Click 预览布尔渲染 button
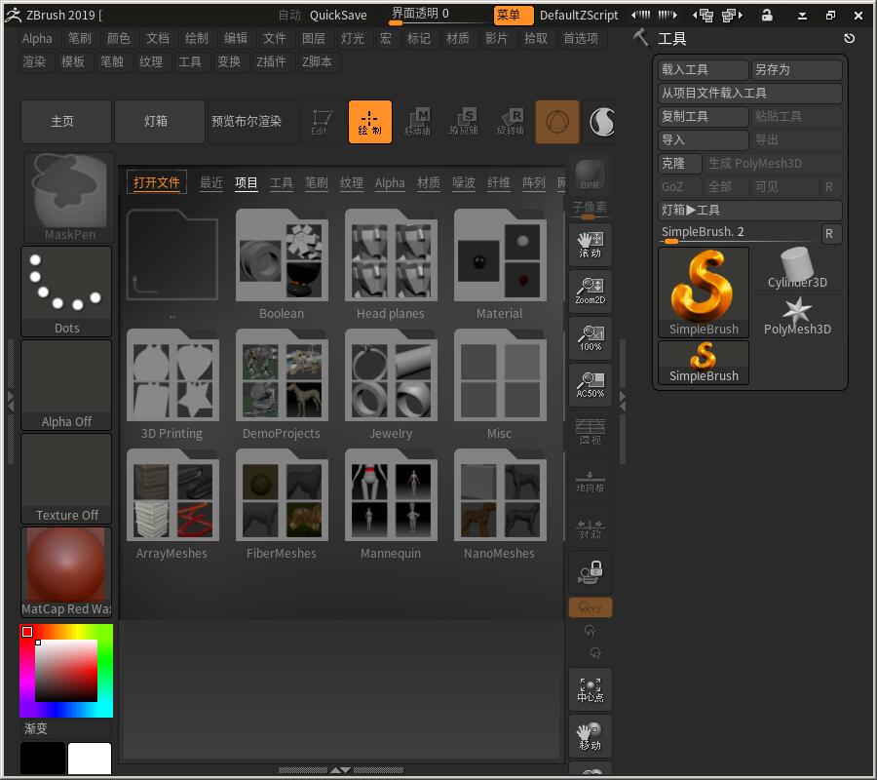The width and height of the screenshot is (877, 780). pyautogui.click(x=252, y=122)
